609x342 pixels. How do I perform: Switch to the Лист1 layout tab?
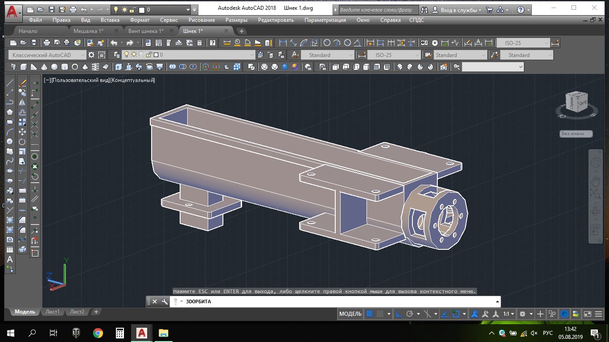click(x=52, y=312)
